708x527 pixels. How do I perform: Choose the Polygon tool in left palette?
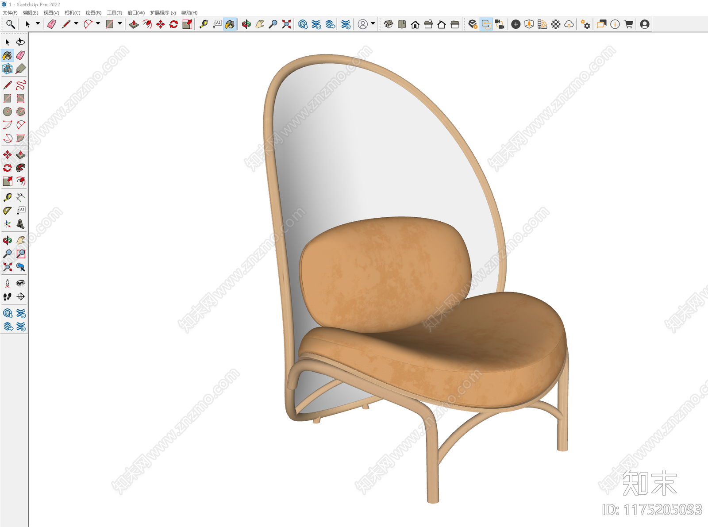click(x=20, y=112)
